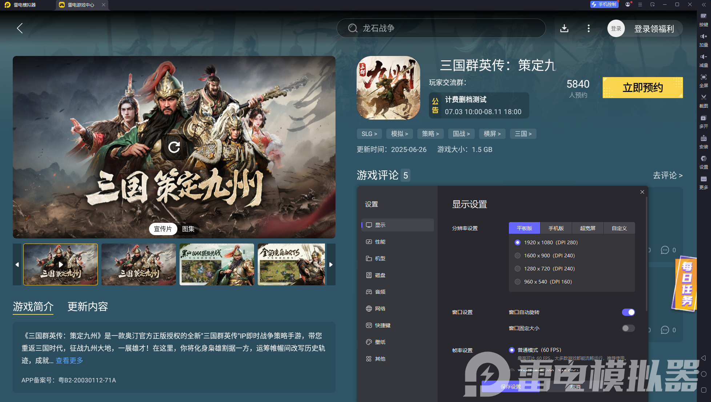Click the yellow reserve now button

642,88
